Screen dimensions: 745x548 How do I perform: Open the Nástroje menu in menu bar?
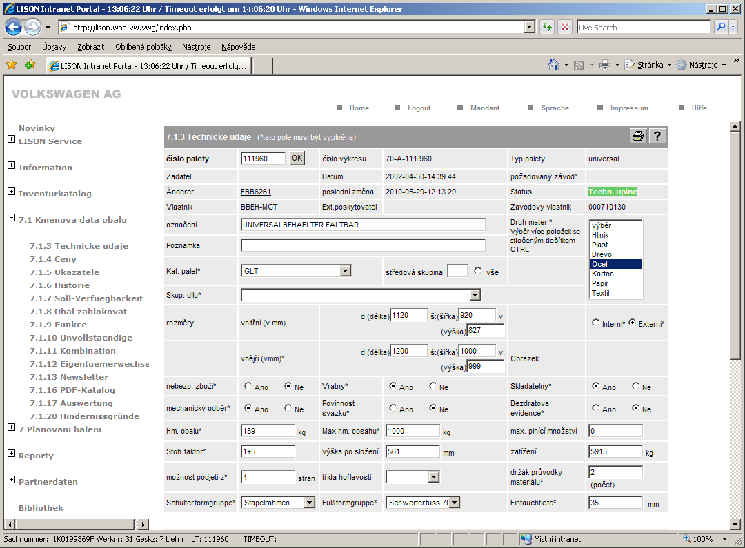click(196, 47)
